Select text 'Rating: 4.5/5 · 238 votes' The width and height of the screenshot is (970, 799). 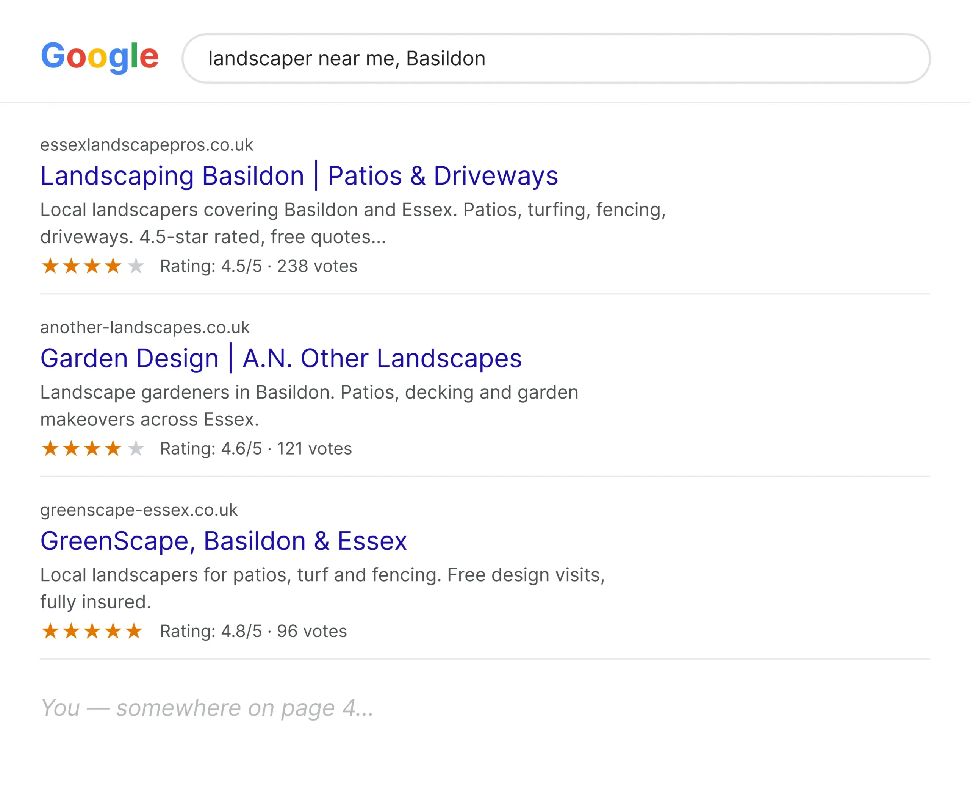259,266
